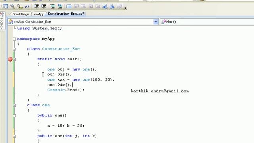Click the Display Quick Info icon
Image resolution: width=254 pixels, height=143 pixels.
[20, 6]
